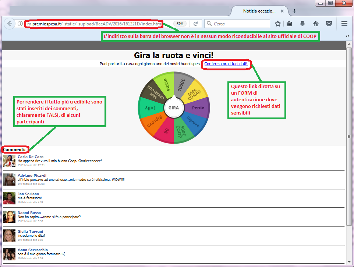
Task: Click the Jolly wheel segment
Action: [150, 108]
